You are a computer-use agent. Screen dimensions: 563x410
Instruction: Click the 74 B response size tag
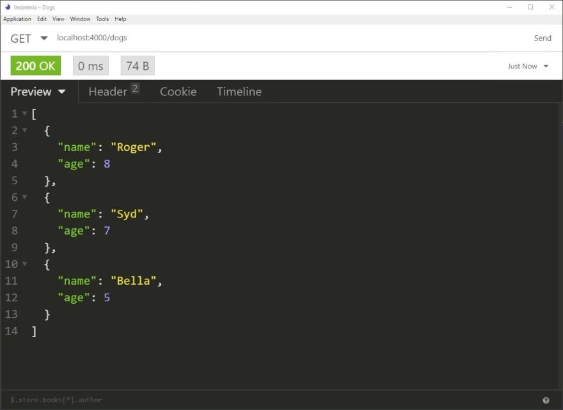point(138,66)
